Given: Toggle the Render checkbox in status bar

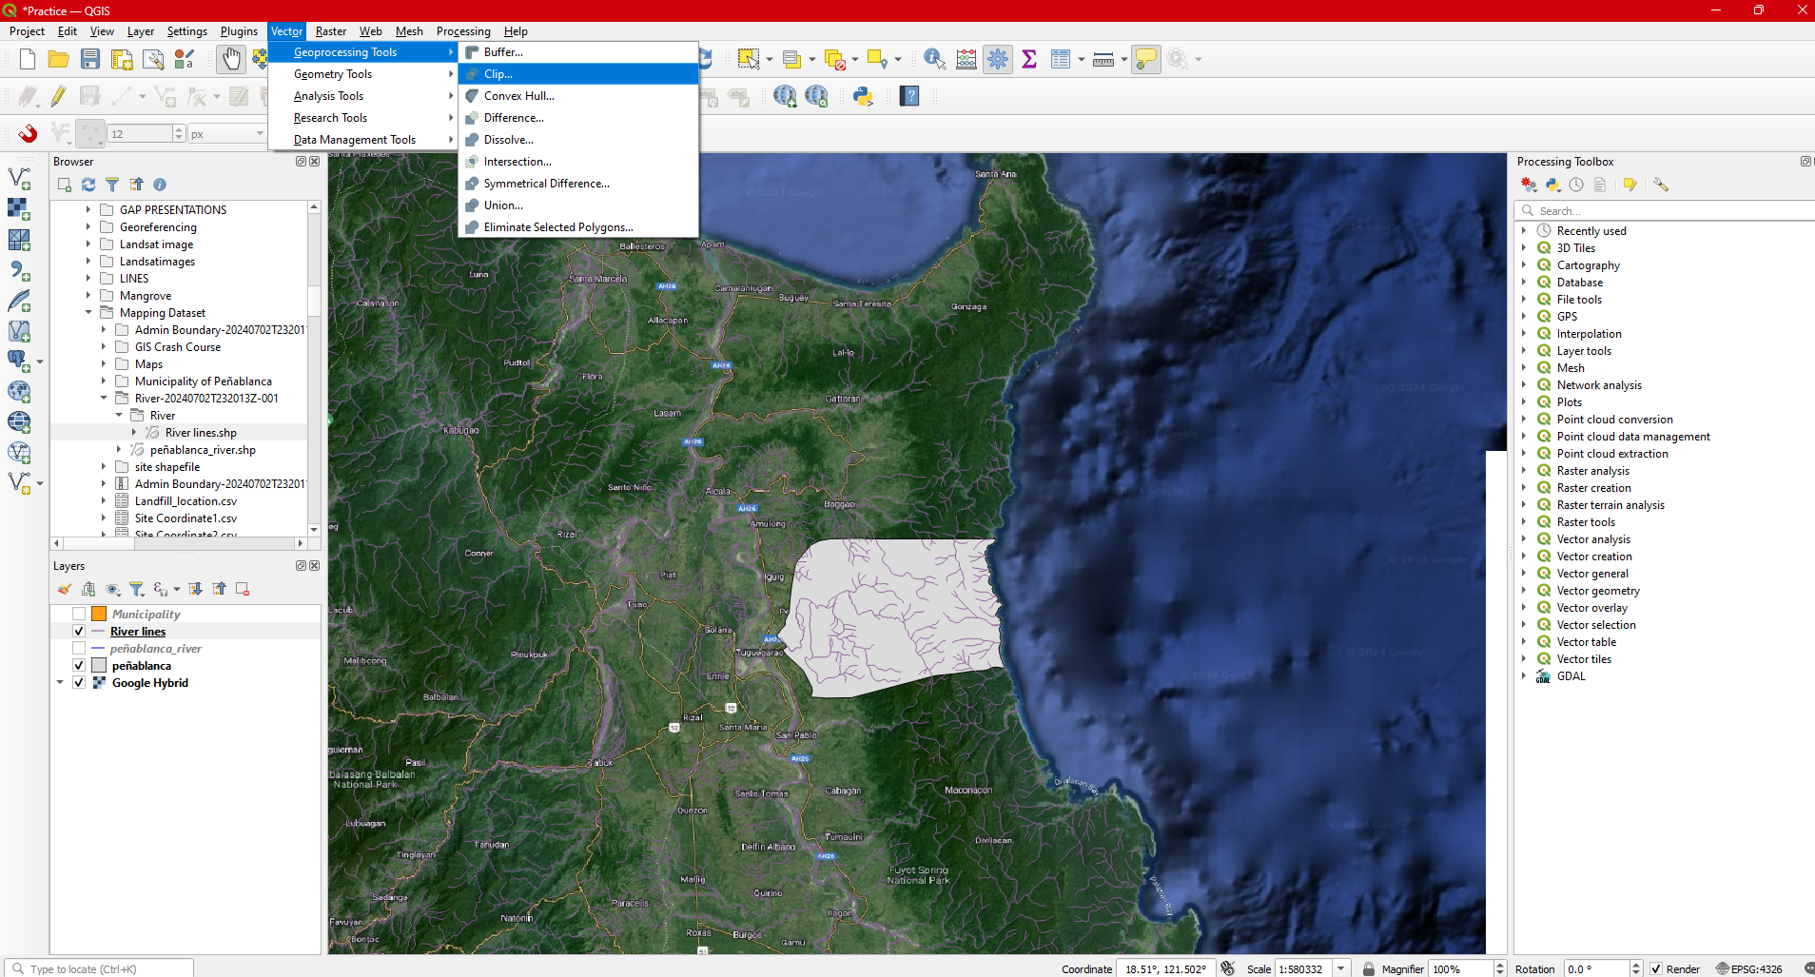Looking at the screenshot, I should (x=1656, y=968).
